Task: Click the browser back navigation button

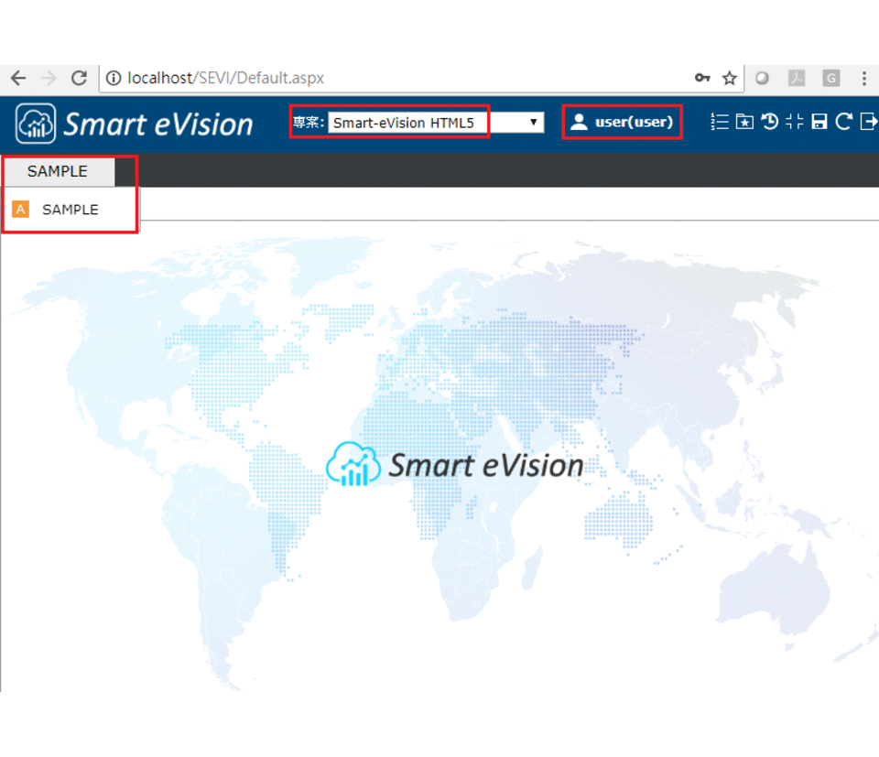Action: [18, 79]
